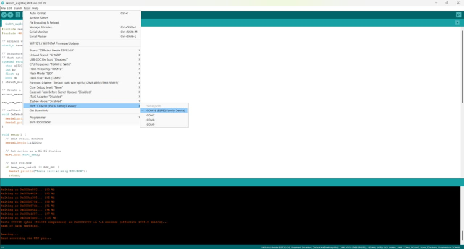This screenshot has width=464, height=249.
Task: Expand the Partition Scheme submenu
Action: [x=82, y=83]
